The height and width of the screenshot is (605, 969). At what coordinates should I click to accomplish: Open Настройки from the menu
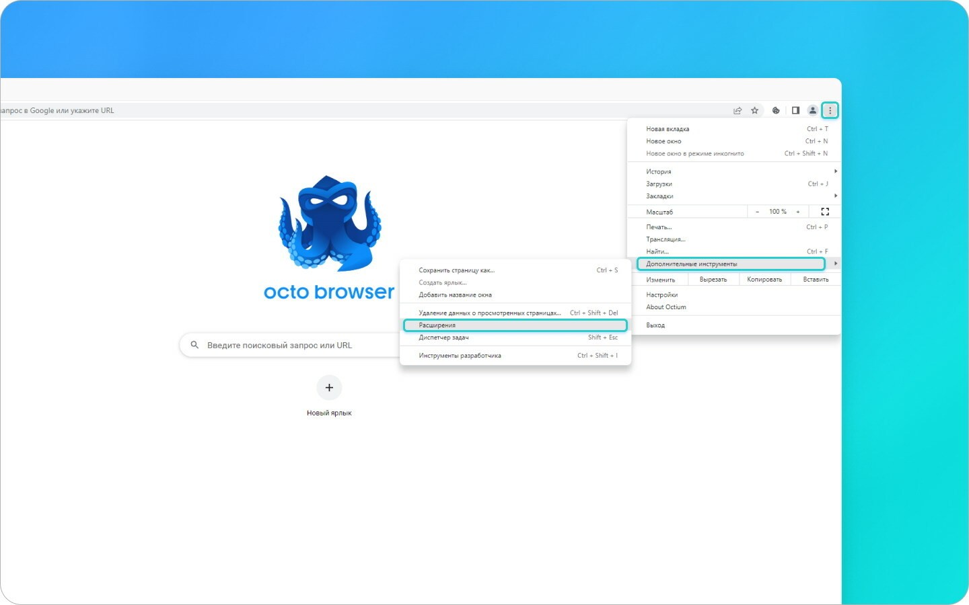[x=734, y=294]
